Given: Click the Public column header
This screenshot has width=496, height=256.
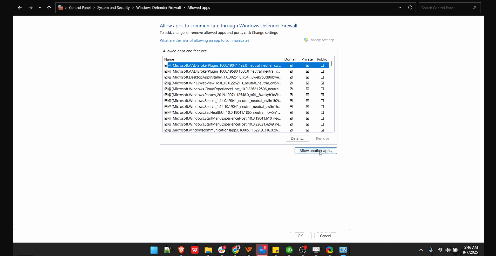Looking at the screenshot, I should (x=322, y=59).
